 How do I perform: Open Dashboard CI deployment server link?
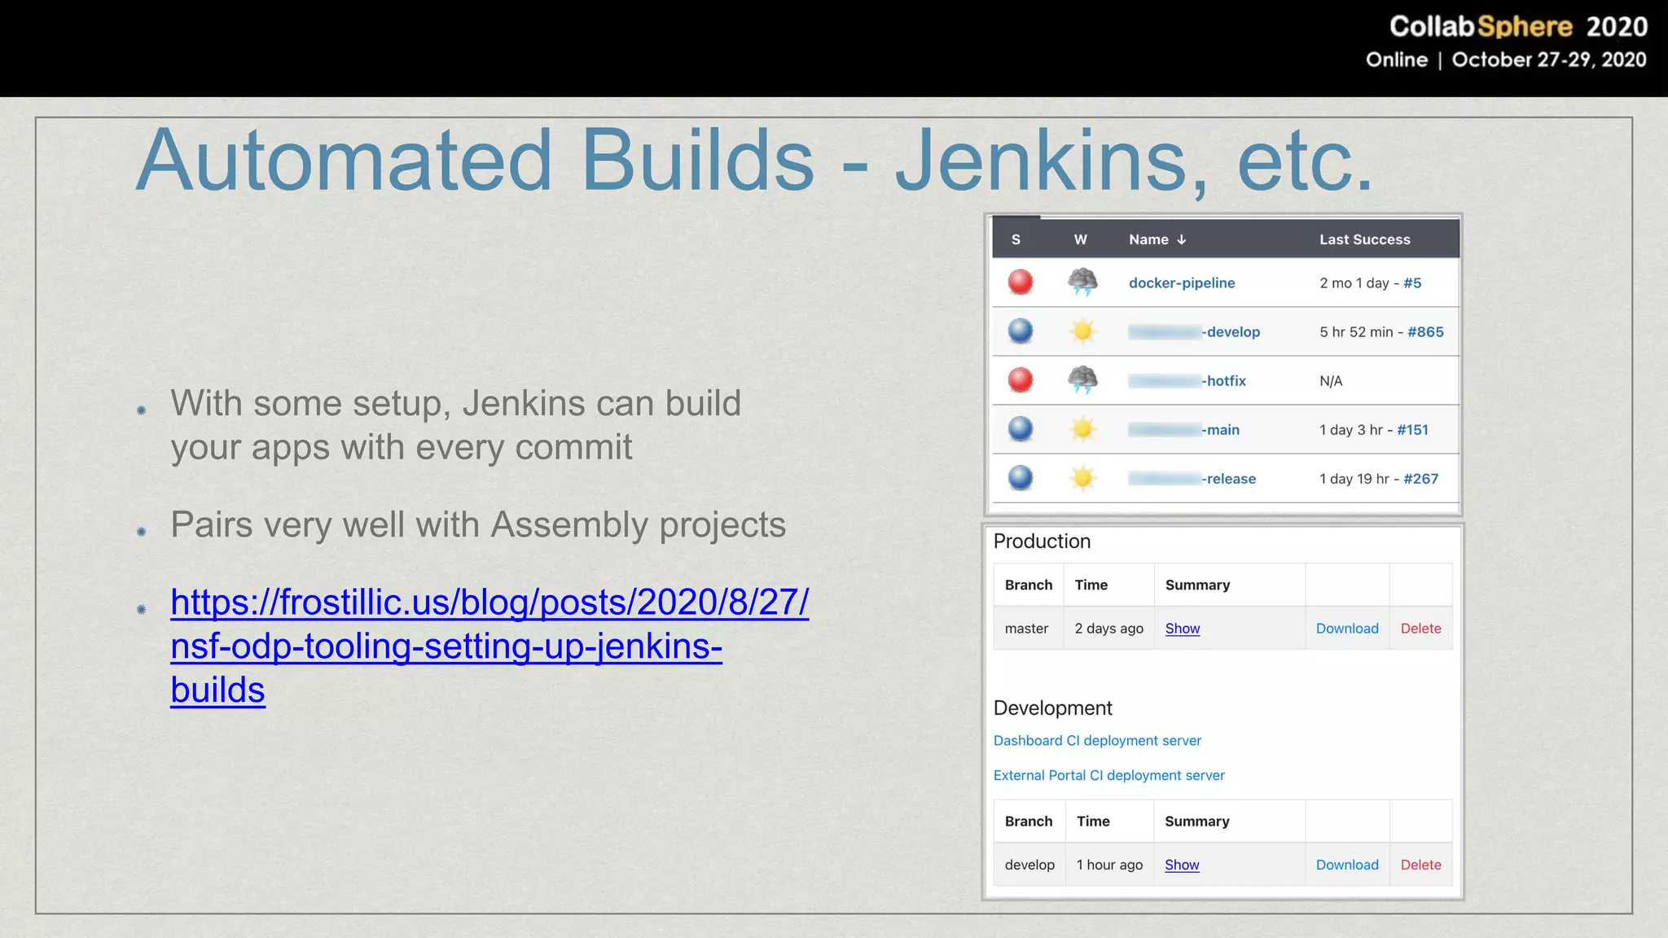[1097, 740]
